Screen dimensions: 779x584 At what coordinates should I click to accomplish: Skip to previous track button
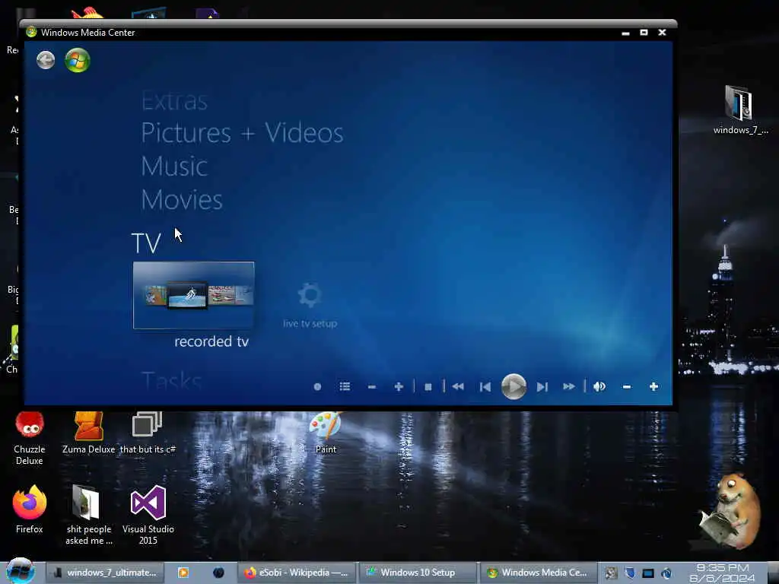click(485, 387)
